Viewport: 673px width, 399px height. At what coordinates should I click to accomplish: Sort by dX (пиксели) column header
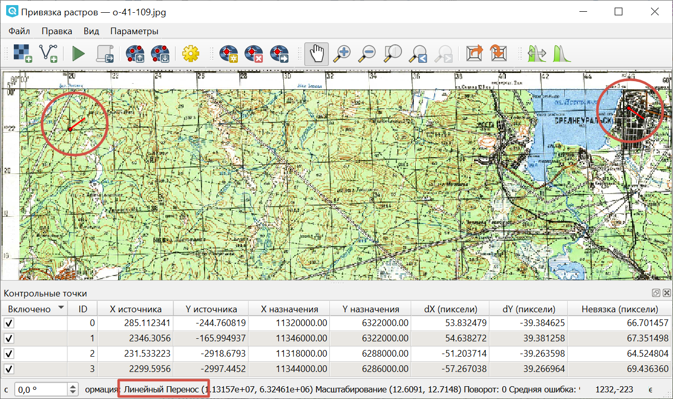[451, 309]
